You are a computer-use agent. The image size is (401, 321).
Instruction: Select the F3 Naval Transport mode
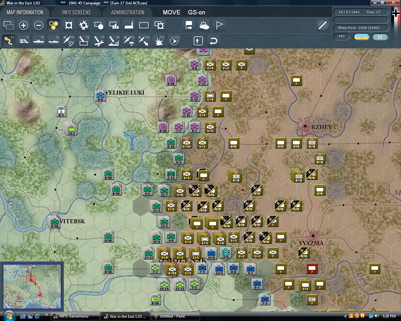coord(39,41)
